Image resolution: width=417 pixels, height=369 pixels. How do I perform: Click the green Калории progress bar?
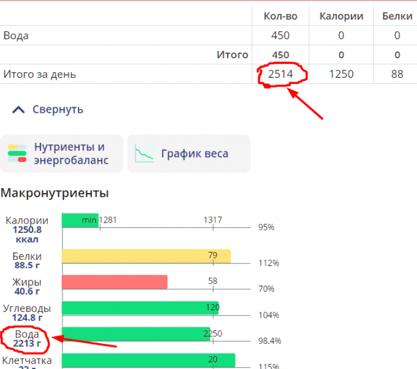pyautogui.click(x=80, y=220)
